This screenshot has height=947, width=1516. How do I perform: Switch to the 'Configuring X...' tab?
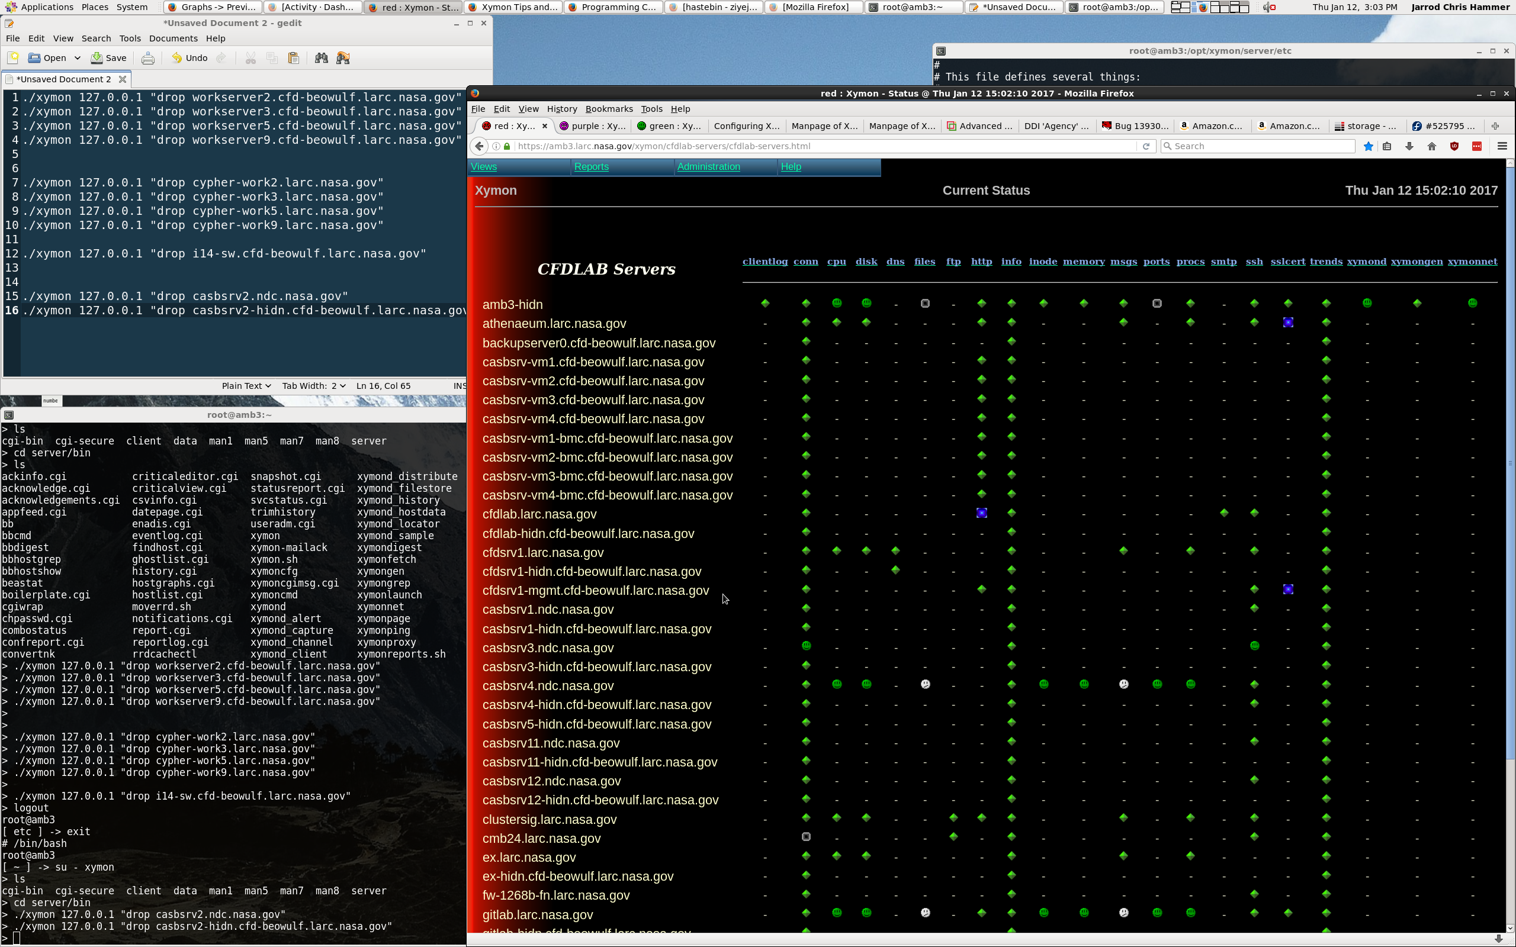pyautogui.click(x=746, y=126)
